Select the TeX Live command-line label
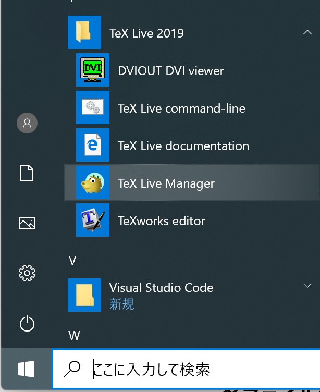 pyautogui.click(x=182, y=108)
